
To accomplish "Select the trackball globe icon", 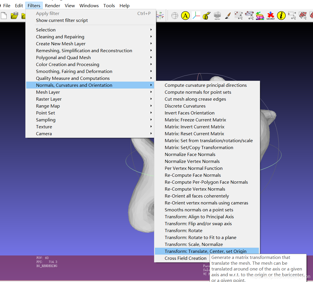I will (175, 16).
